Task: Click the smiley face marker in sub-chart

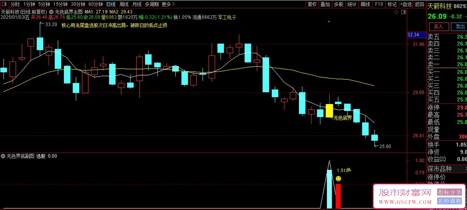Action: pos(338,179)
